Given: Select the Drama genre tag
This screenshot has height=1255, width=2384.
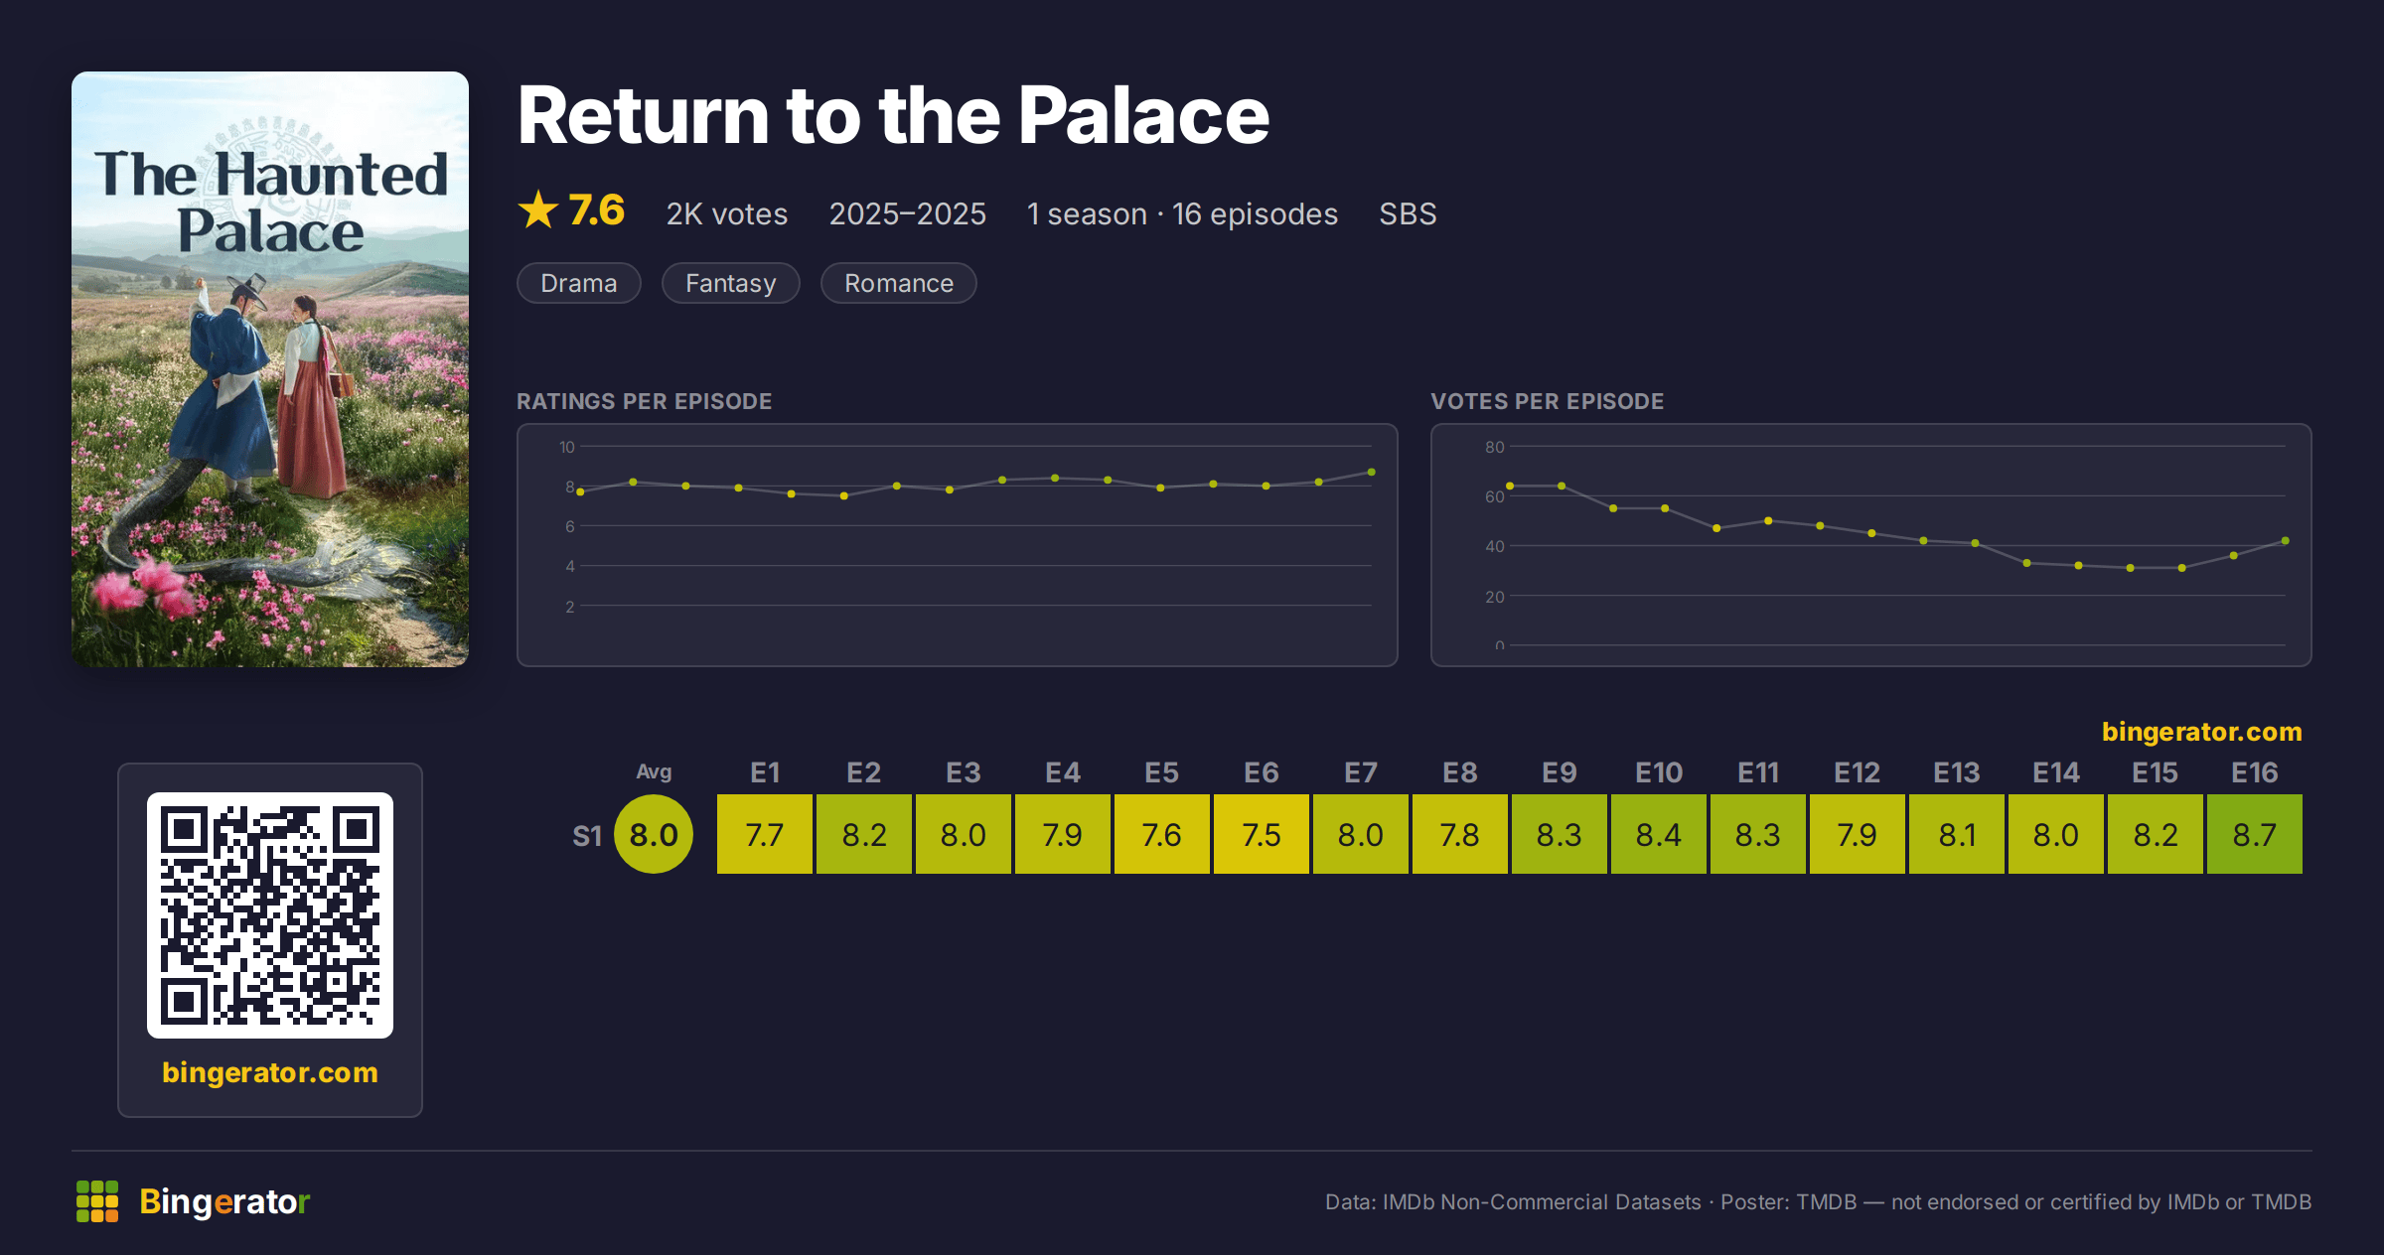Looking at the screenshot, I should pos(579,283).
